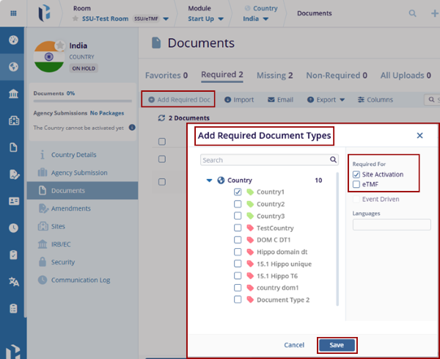440x359 pixels.
Task: Open the institution building icon in sidebar
Action: (x=13, y=94)
